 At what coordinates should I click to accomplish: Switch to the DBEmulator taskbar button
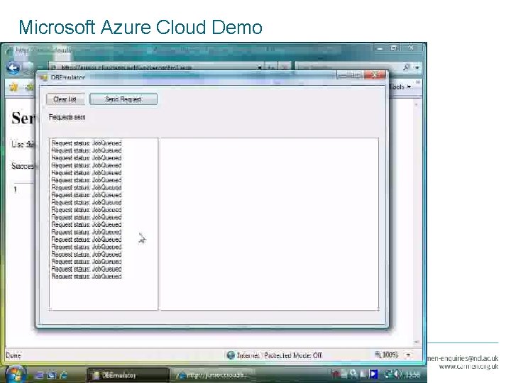tap(128, 375)
